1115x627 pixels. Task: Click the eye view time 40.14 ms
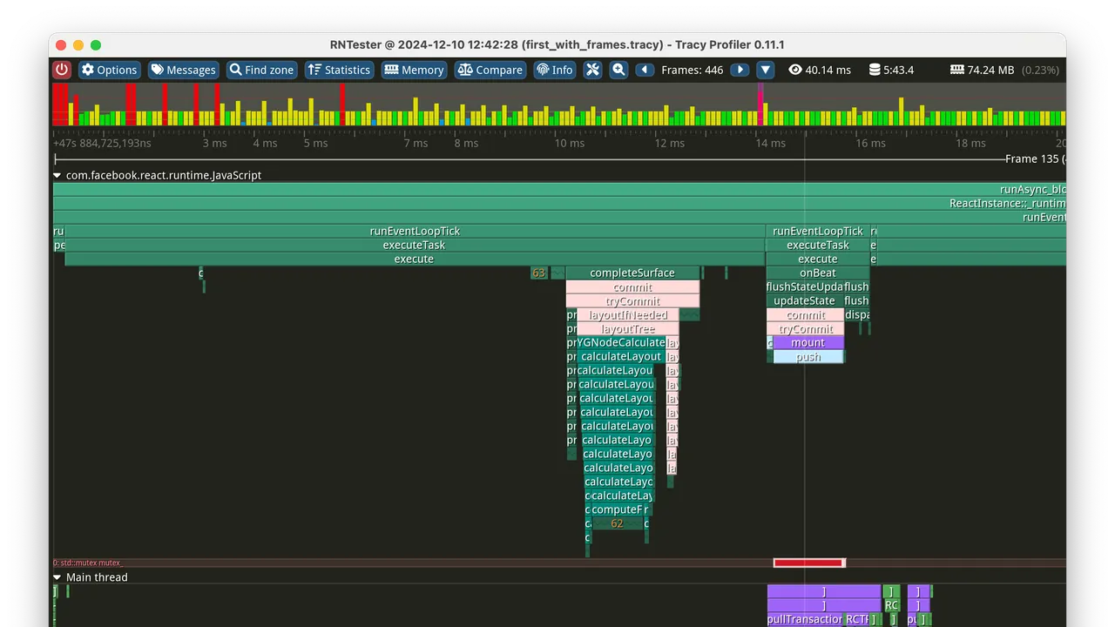tap(820, 70)
